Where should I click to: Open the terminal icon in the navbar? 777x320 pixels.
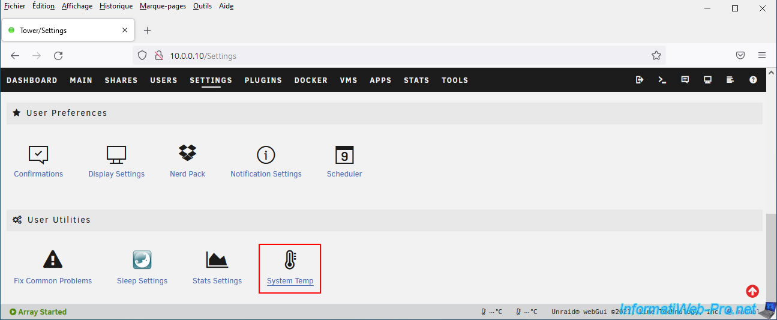coord(662,80)
